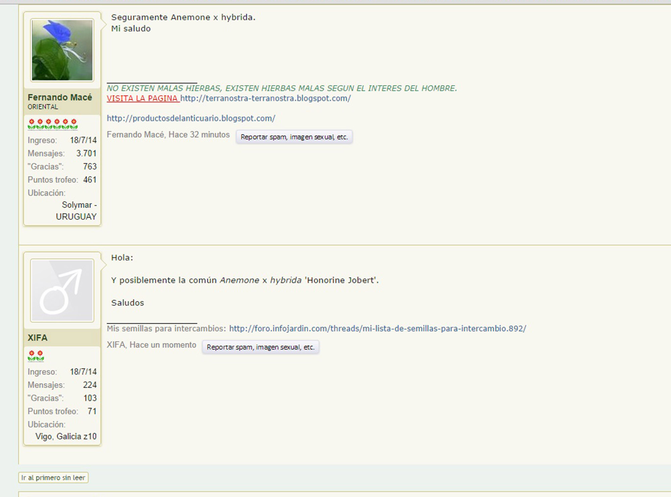Click Fernando Macé's blue flower avatar

pyautogui.click(x=62, y=50)
